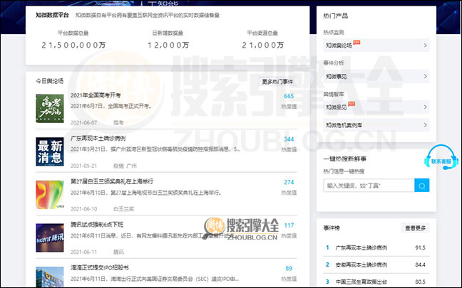462x288 pixels.
Task: Open the 最新消息 blue thumbnail
Action: tap(50, 151)
